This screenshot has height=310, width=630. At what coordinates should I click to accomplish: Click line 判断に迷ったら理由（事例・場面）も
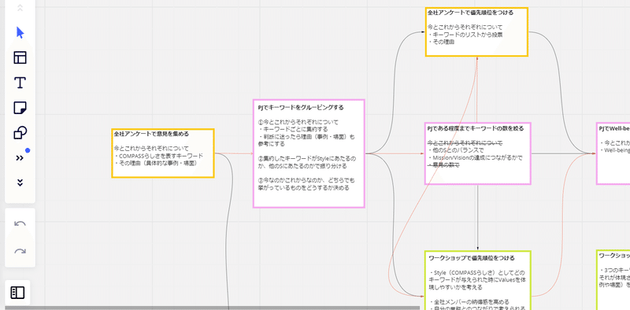click(306, 137)
